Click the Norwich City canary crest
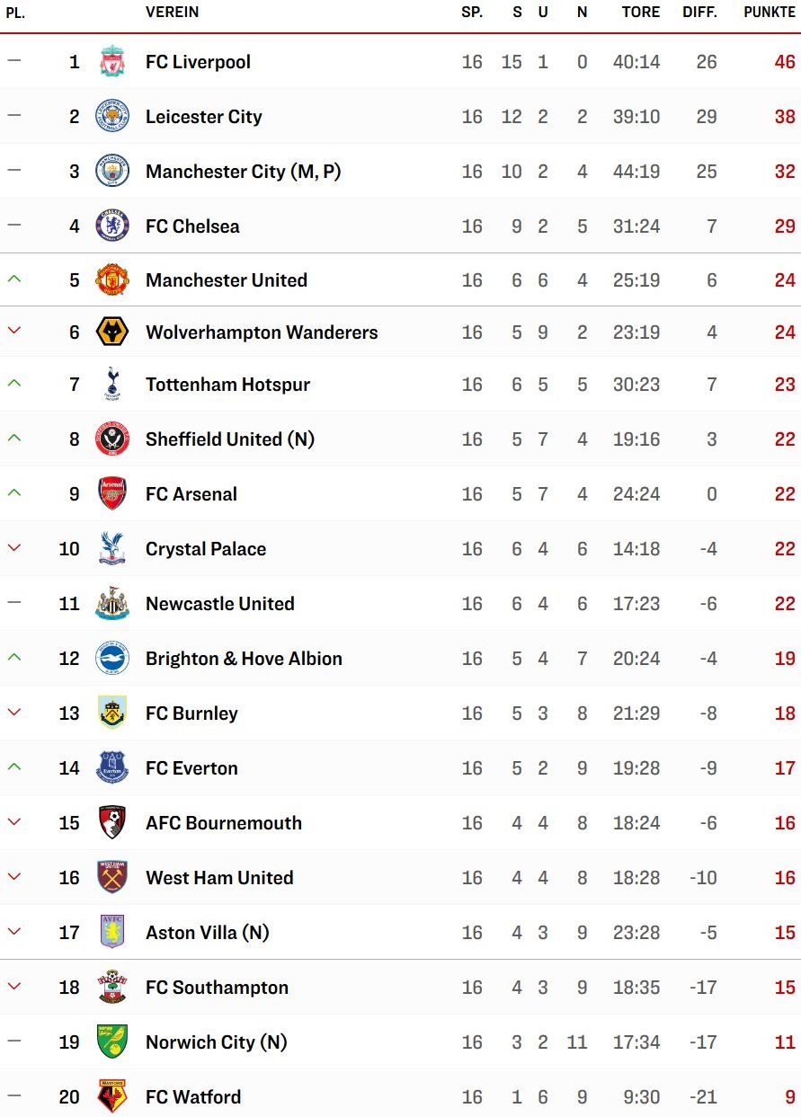801x1117 pixels. click(112, 1042)
